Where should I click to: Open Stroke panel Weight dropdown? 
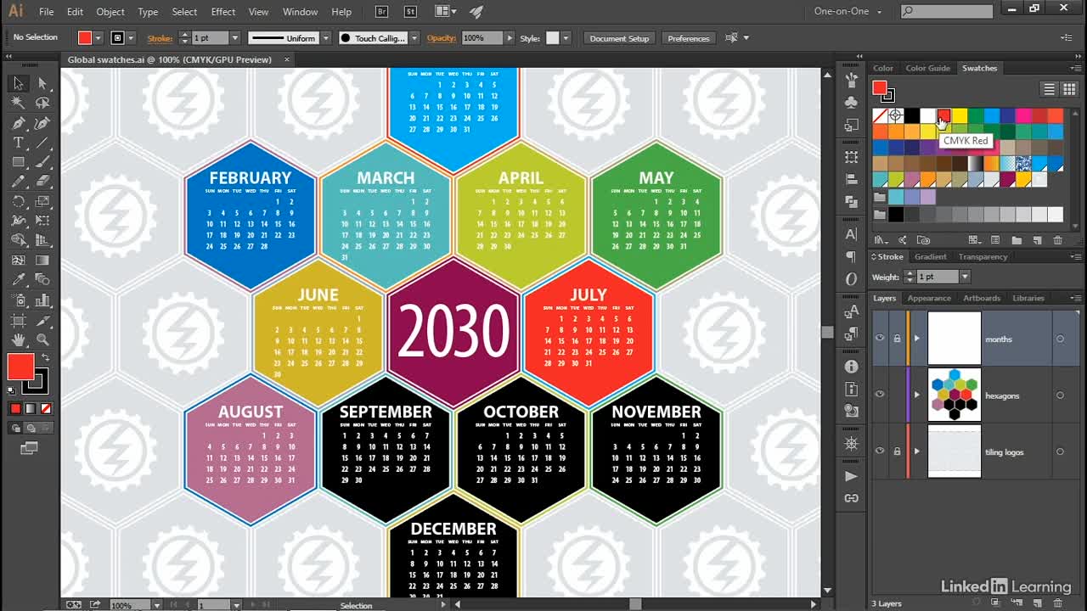point(964,277)
